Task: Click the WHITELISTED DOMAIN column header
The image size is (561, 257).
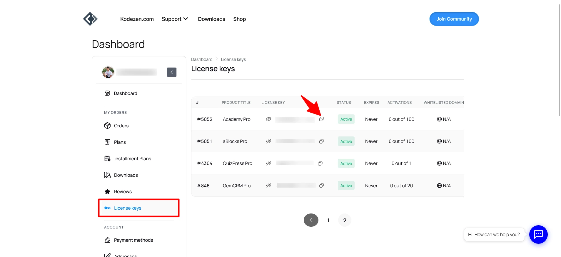Action: 444,103
